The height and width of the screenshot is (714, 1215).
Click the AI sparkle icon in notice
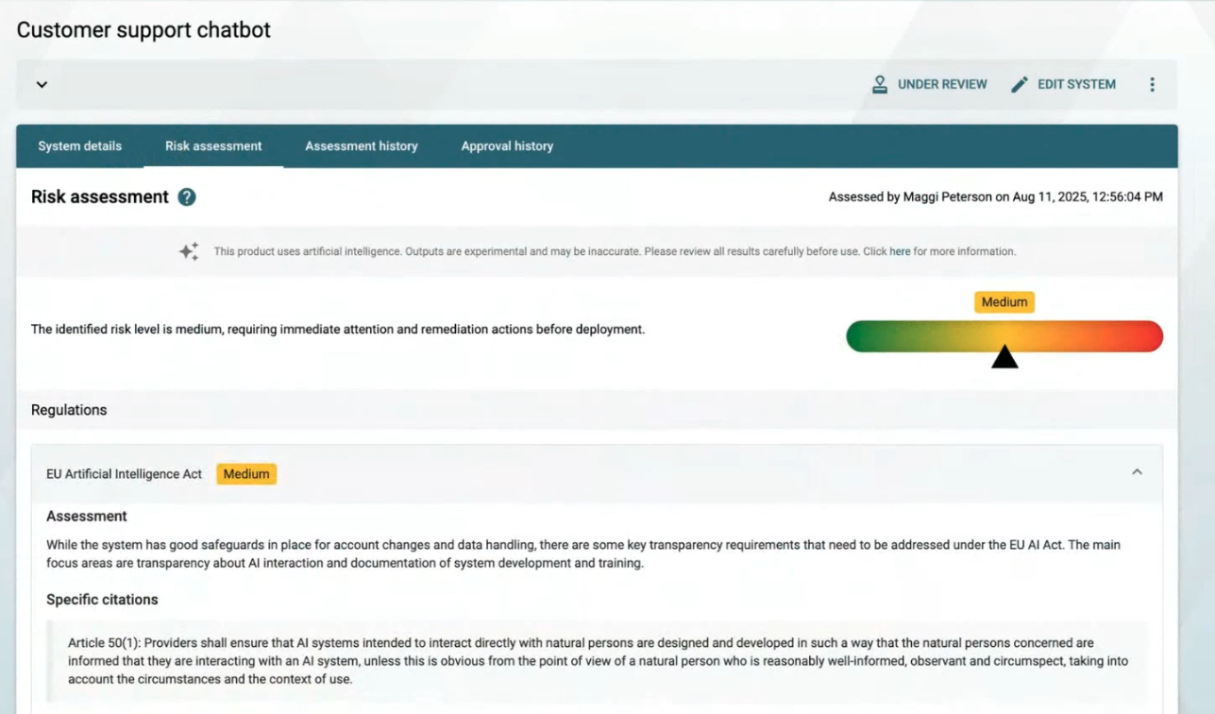click(189, 251)
